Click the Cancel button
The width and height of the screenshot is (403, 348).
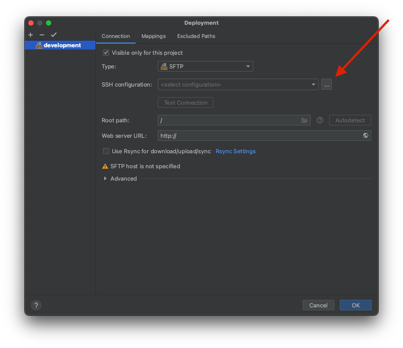coord(318,305)
